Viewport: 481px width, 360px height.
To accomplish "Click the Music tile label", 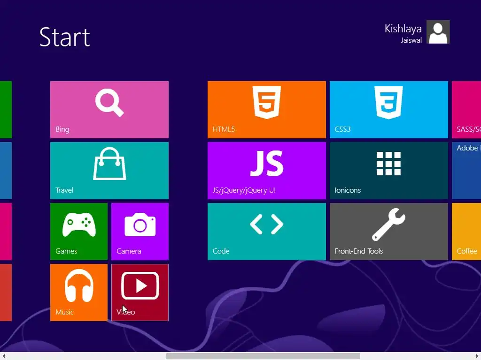I will [64, 312].
